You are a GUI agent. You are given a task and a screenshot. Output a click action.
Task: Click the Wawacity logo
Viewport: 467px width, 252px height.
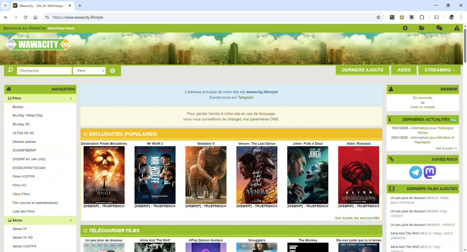tap(38, 44)
